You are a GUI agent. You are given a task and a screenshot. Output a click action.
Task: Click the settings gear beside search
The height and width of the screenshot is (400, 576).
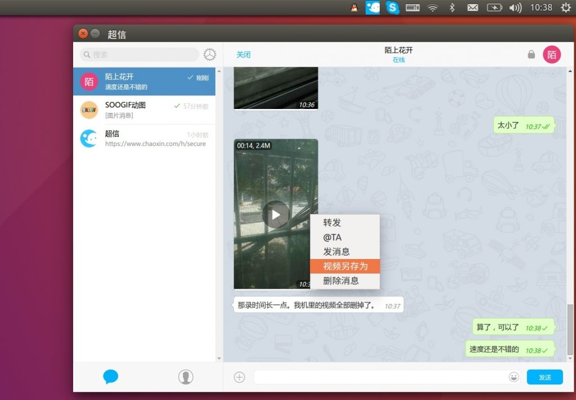(x=209, y=54)
